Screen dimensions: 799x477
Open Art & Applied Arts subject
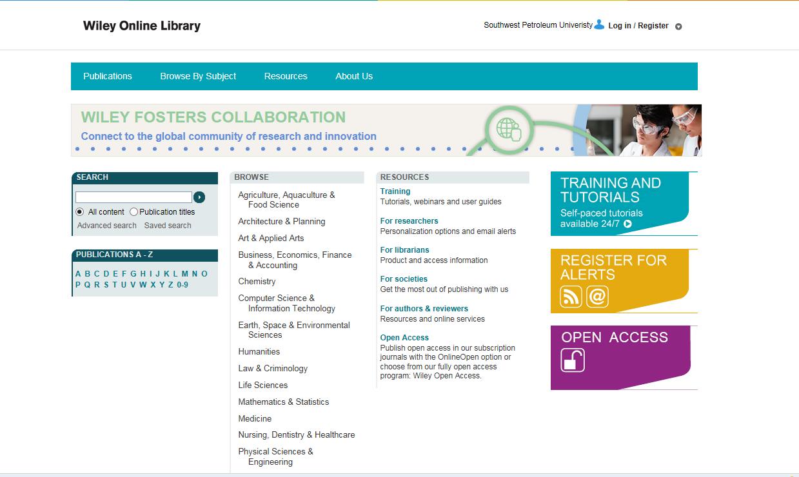271,238
